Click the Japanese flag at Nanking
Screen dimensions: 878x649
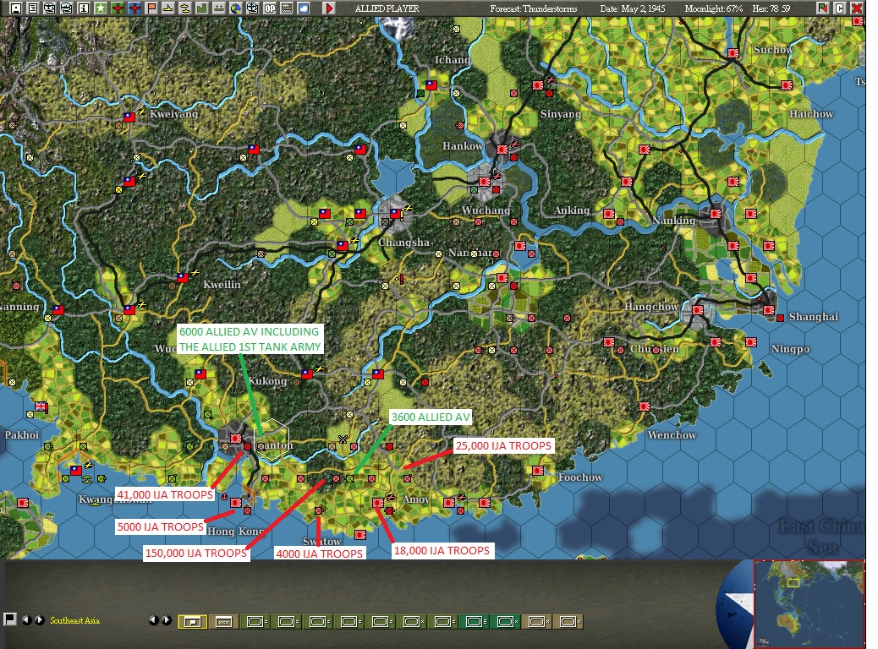pyautogui.click(x=715, y=213)
